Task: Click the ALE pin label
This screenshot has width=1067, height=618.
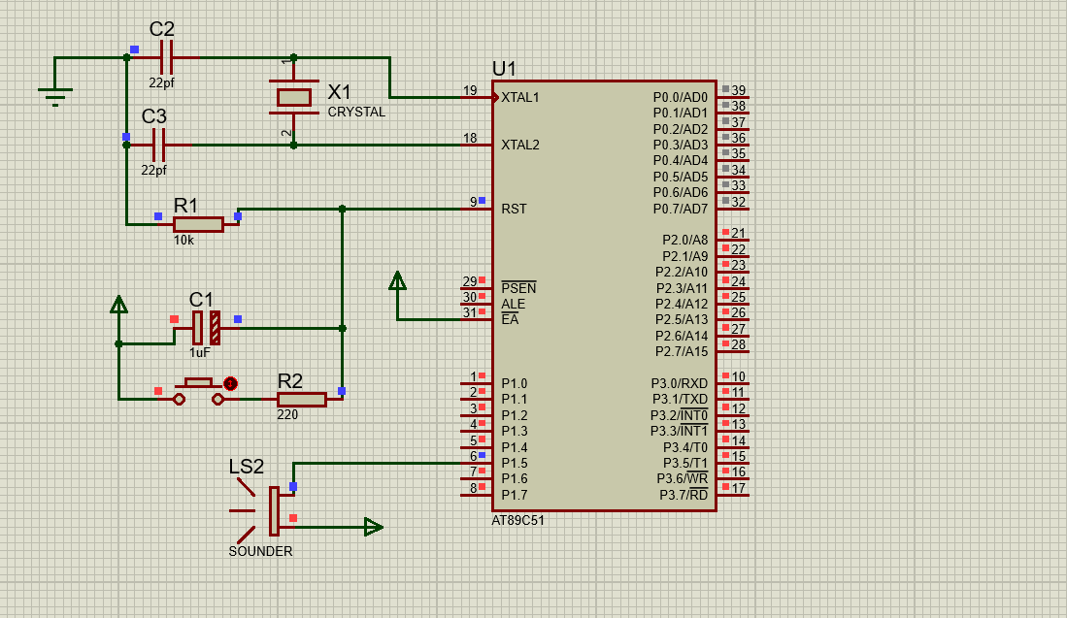Action: pyautogui.click(x=513, y=304)
